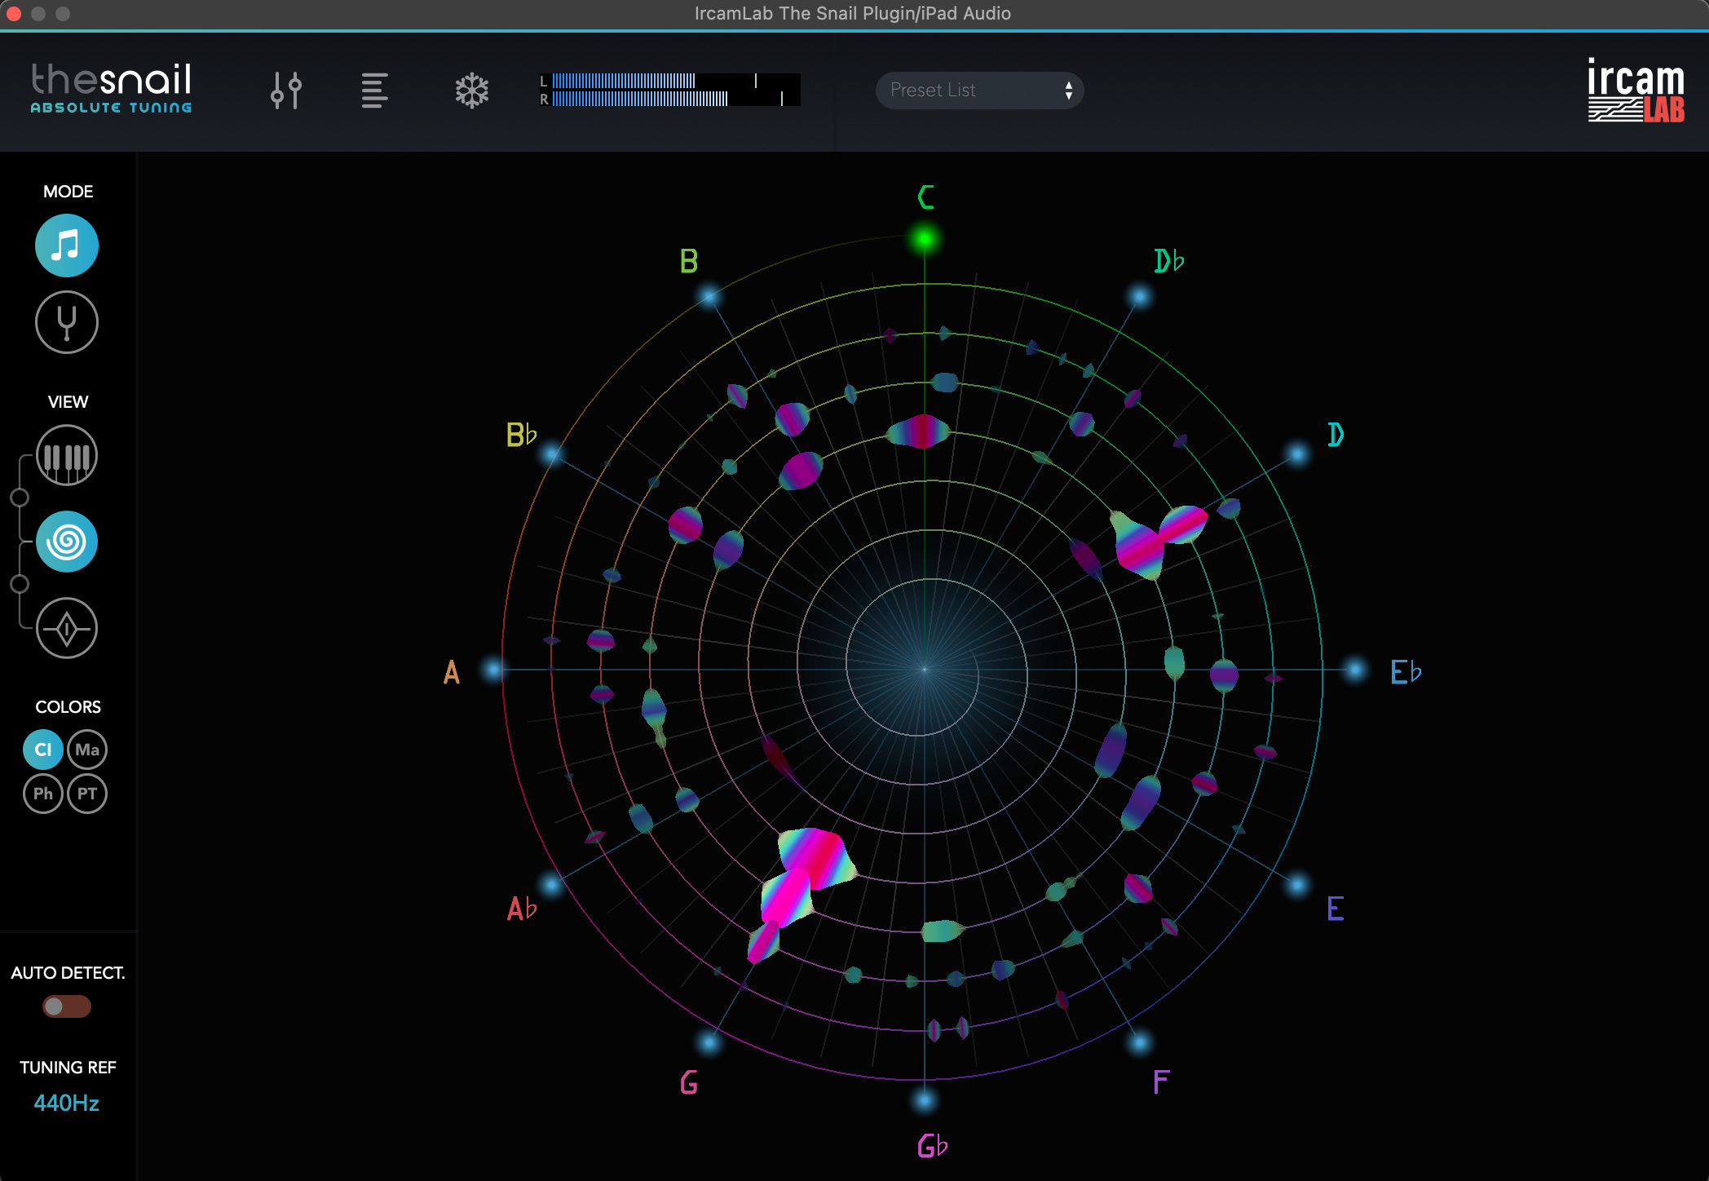The image size is (1709, 1181).
Task: Click the C note label
Action: click(925, 197)
